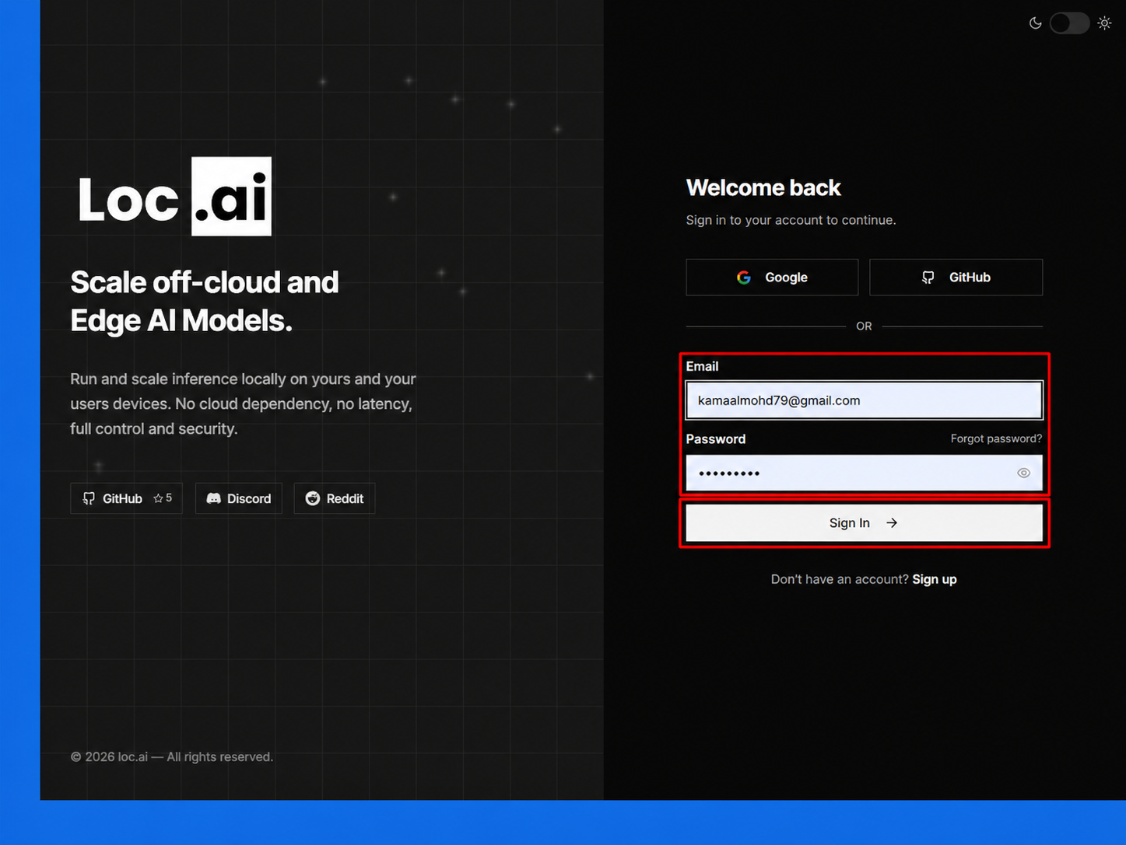1126x845 pixels.
Task: Open the Forgot password link
Action: 996,438
